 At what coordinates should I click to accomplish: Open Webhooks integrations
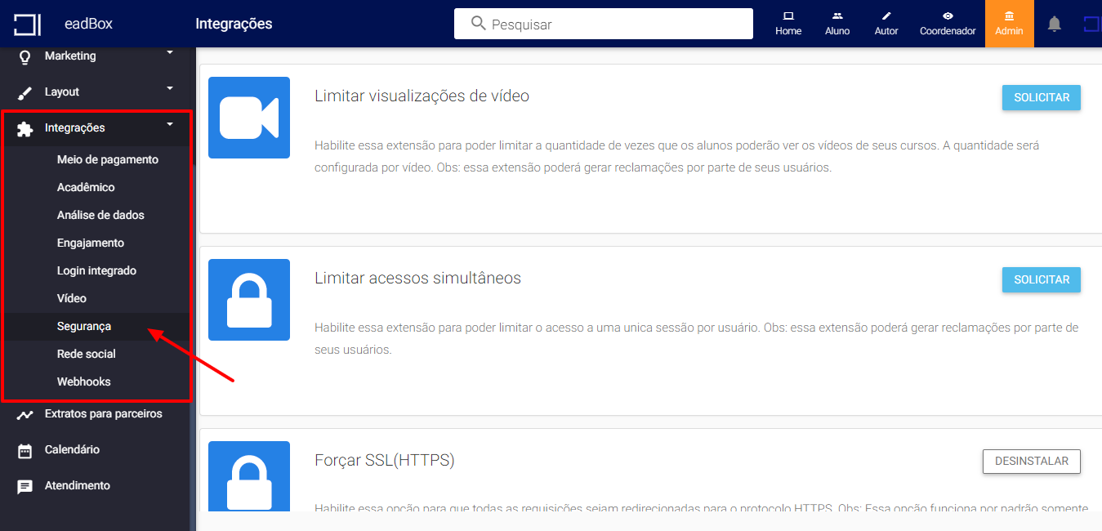click(x=84, y=382)
